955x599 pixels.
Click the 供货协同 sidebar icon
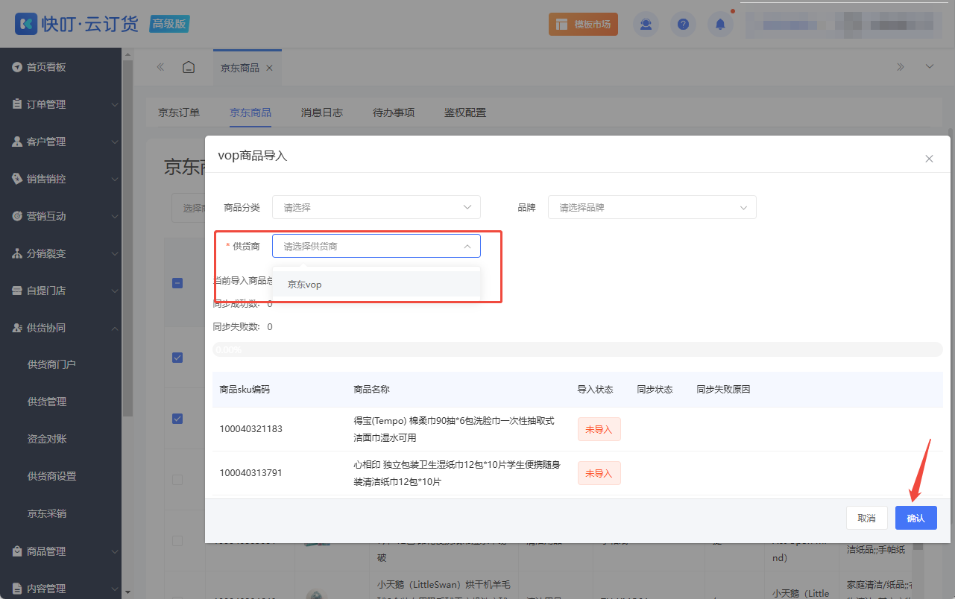coord(17,328)
